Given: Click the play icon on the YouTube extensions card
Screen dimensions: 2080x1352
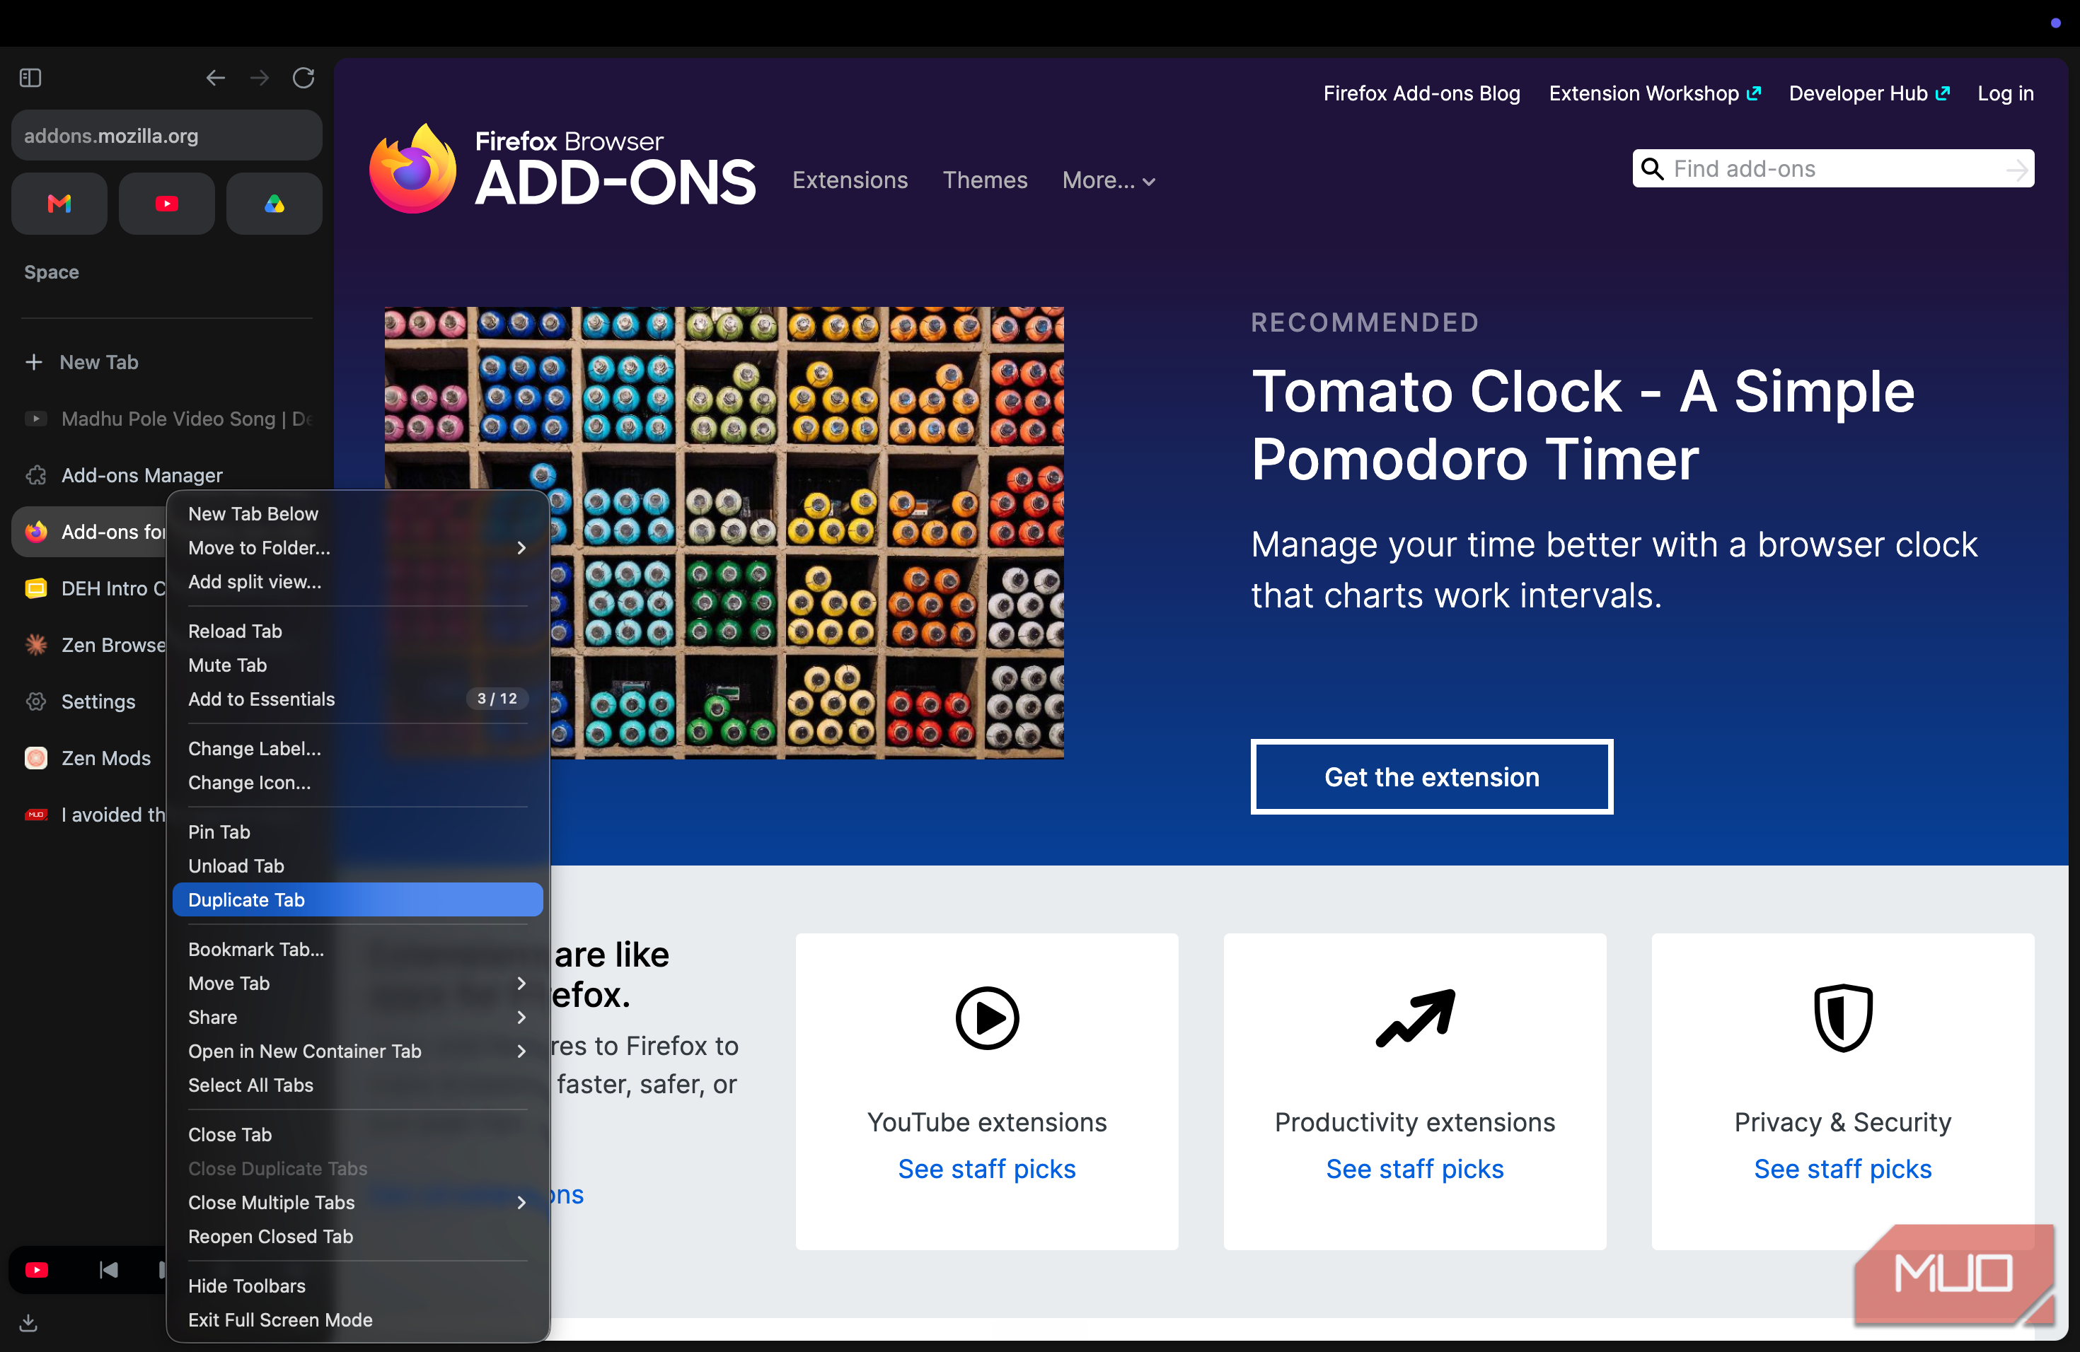Looking at the screenshot, I should (987, 1018).
